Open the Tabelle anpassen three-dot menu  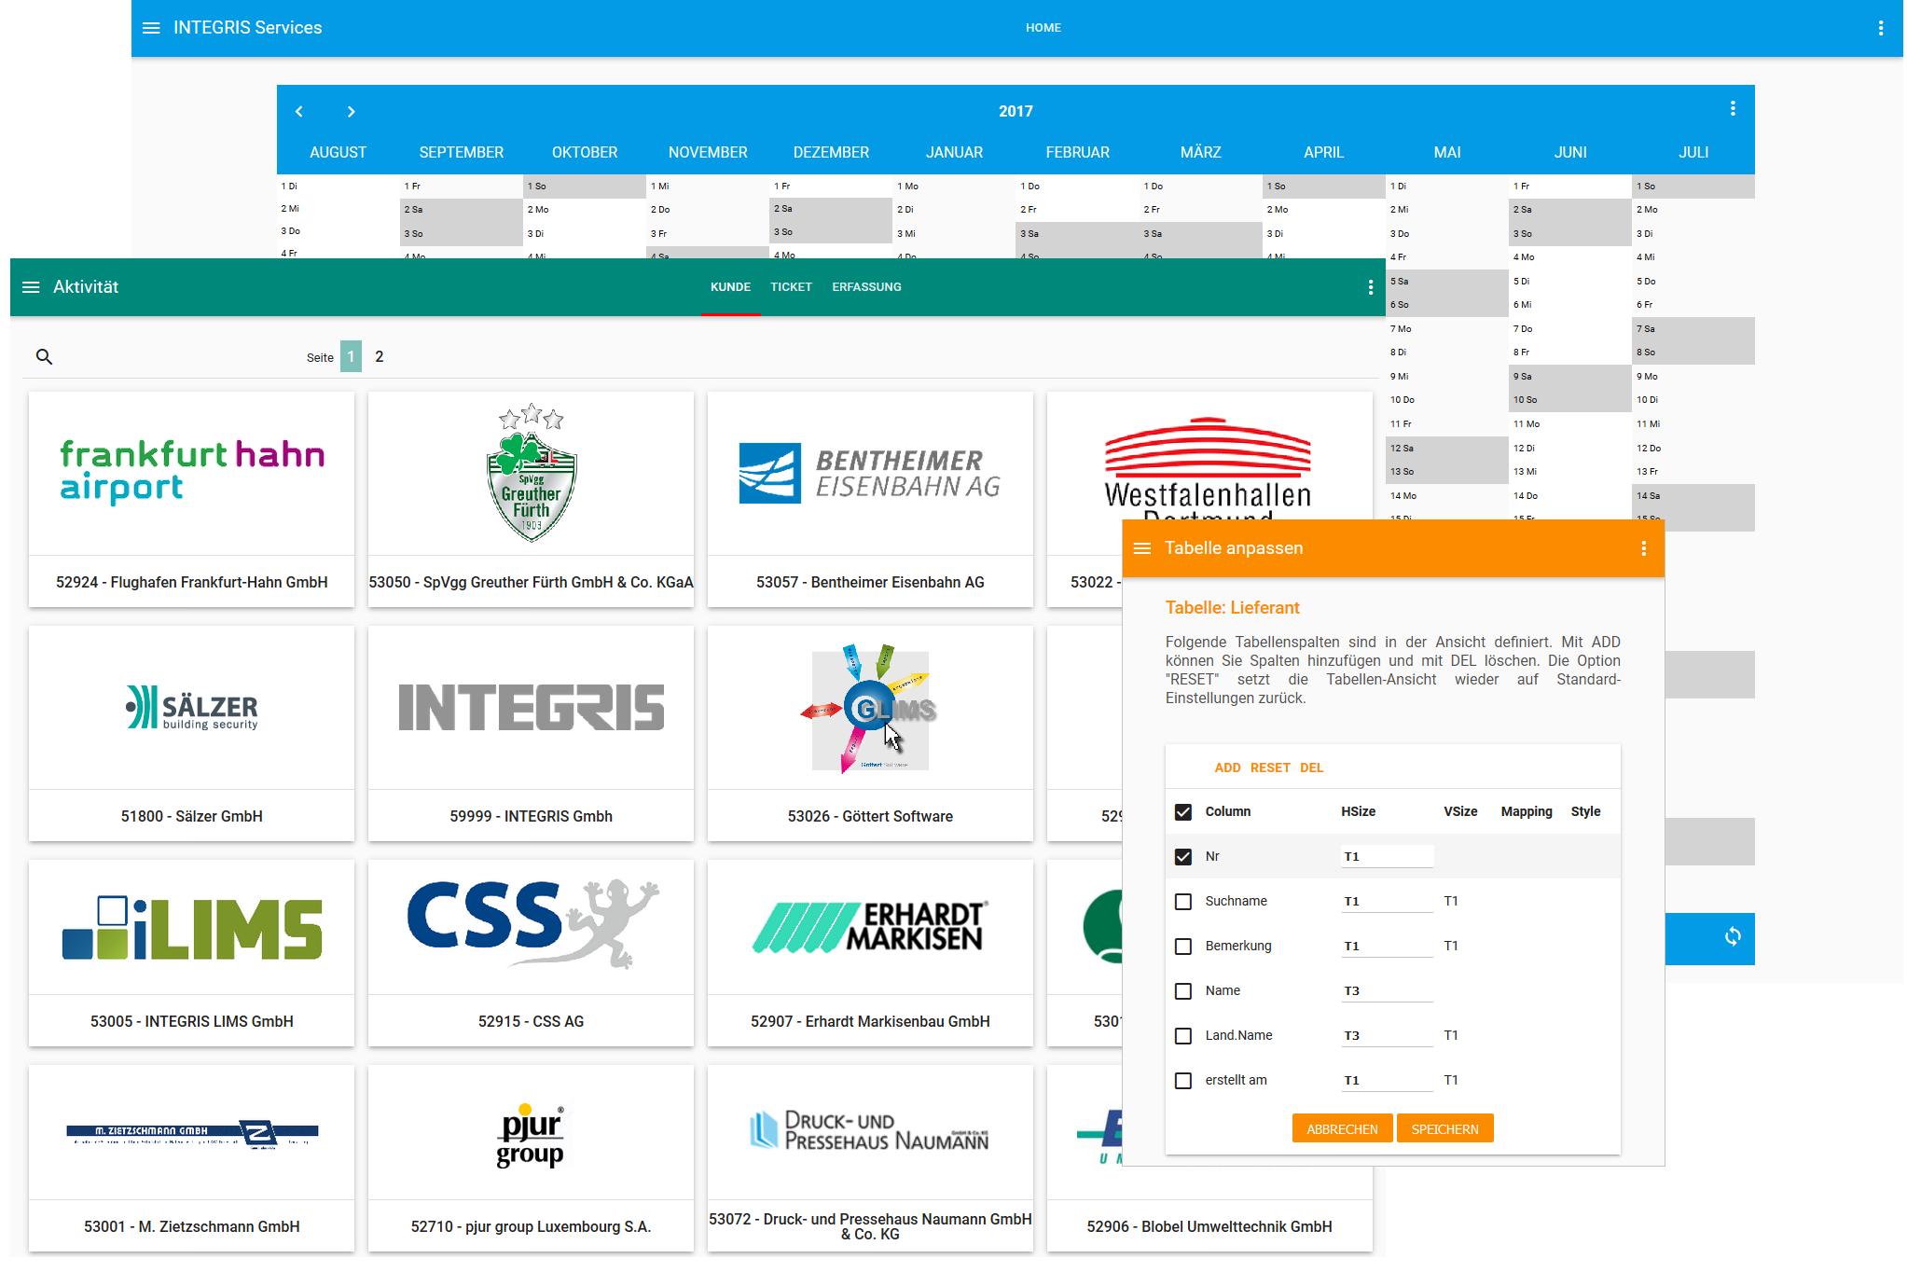tap(1643, 548)
